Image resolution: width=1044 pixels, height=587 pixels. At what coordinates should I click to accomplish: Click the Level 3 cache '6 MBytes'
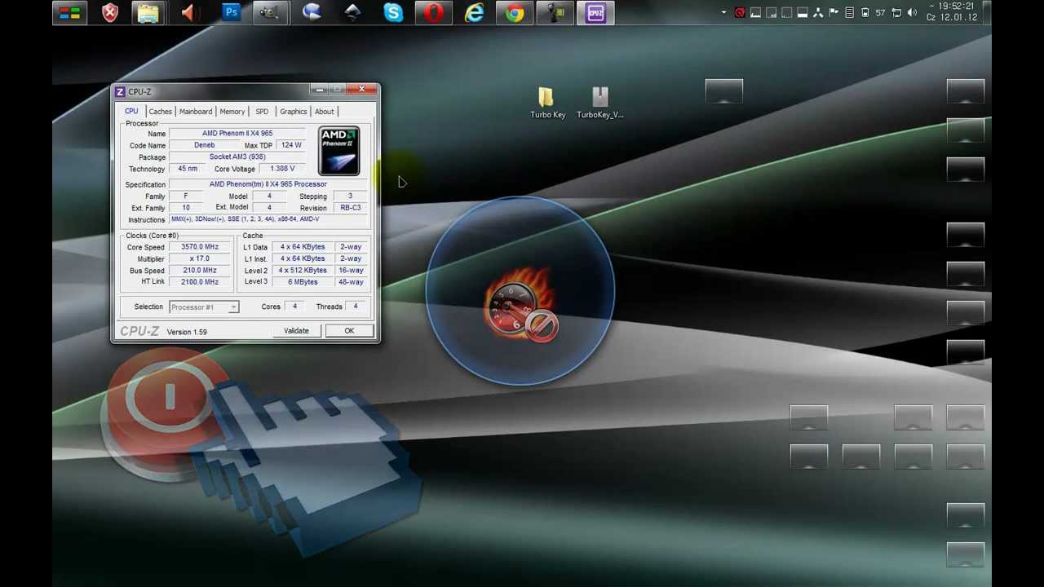[303, 282]
